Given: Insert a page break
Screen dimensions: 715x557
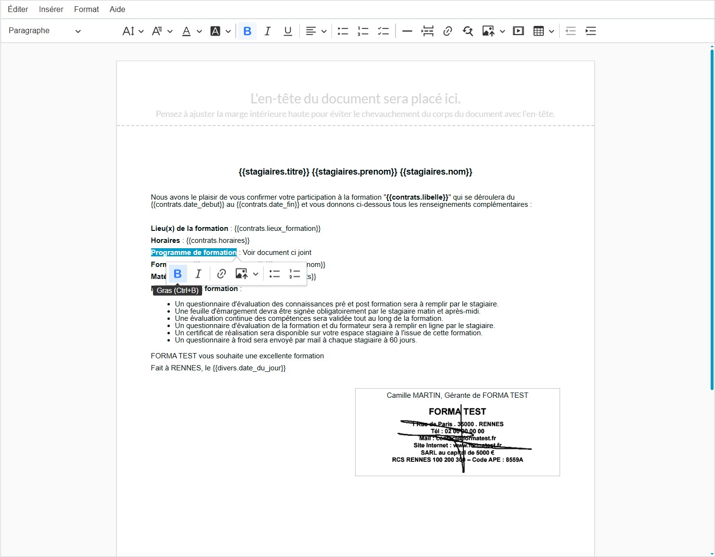Looking at the screenshot, I should 427,31.
